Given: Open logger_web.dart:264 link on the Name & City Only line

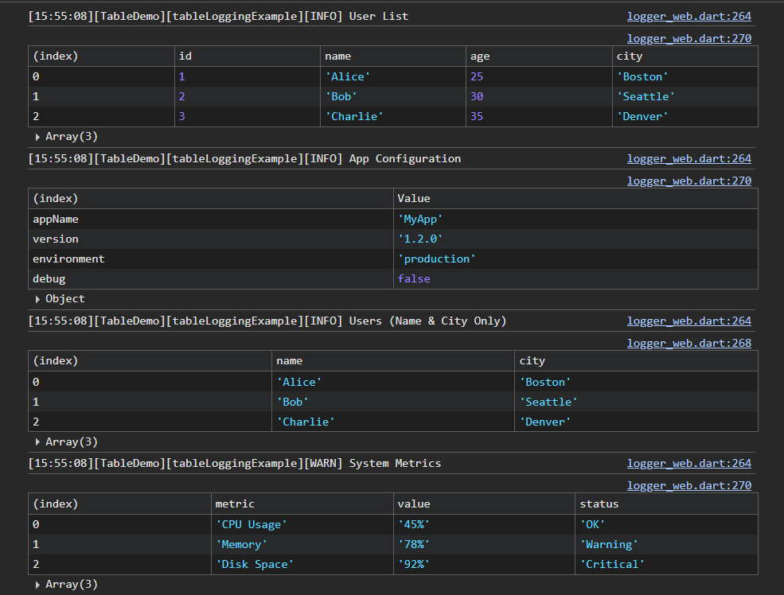Looking at the screenshot, I should pyautogui.click(x=689, y=321).
